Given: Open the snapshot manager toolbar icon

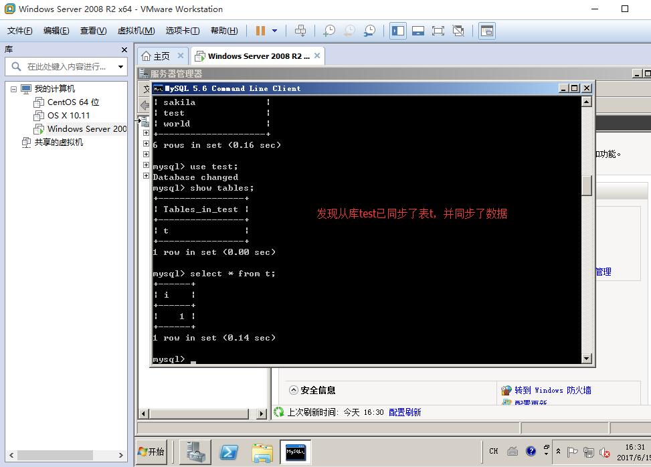Looking at the screenshot, I should click(369, 31).
